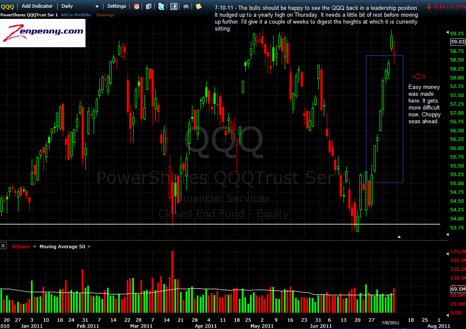
Task: Click the white up-triangle marker above 7/8/2011
Action: click(x=399, y=237)
